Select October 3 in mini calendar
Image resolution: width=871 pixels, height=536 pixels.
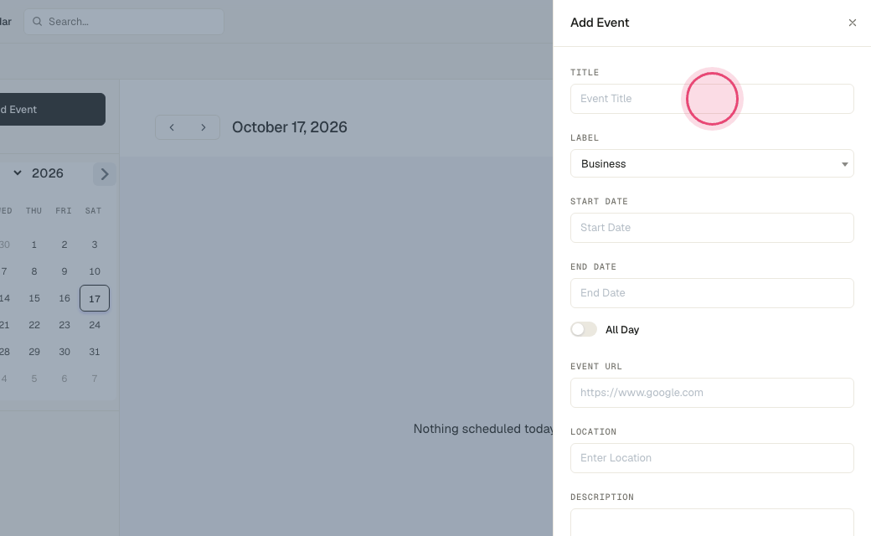tap(95, 245)
